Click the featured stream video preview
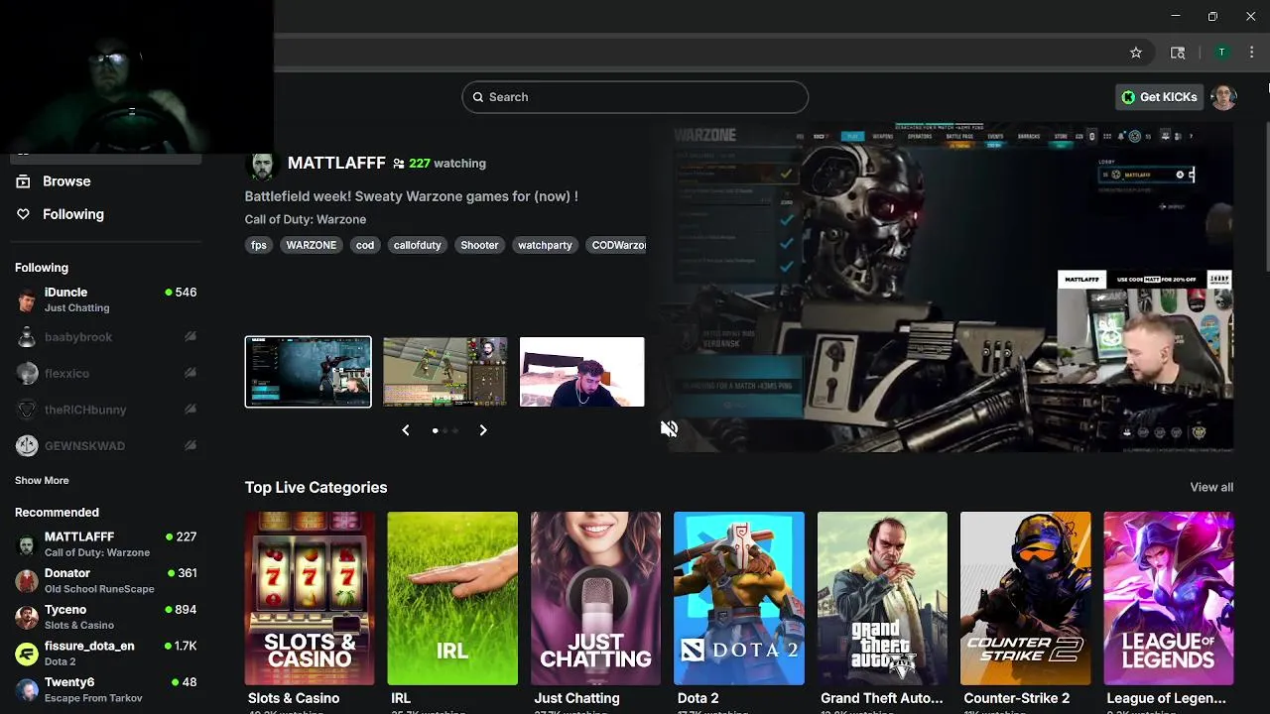 (x=948, y=288)
